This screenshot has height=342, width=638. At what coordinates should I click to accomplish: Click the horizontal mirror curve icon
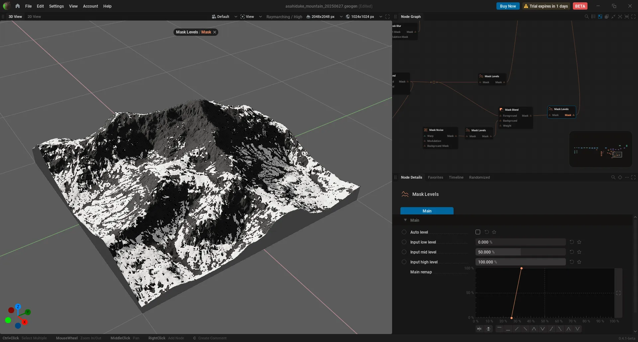[479, 329]
